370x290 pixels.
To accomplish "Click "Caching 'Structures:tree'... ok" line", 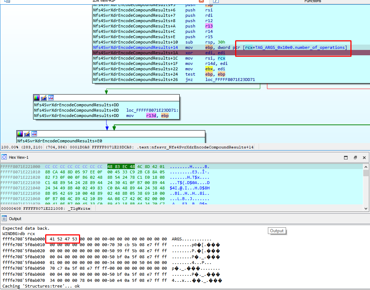I will pos(41,286).
